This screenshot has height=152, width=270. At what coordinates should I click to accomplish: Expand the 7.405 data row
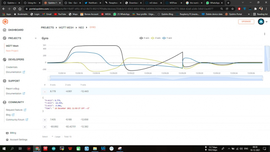tap(45, 120)
